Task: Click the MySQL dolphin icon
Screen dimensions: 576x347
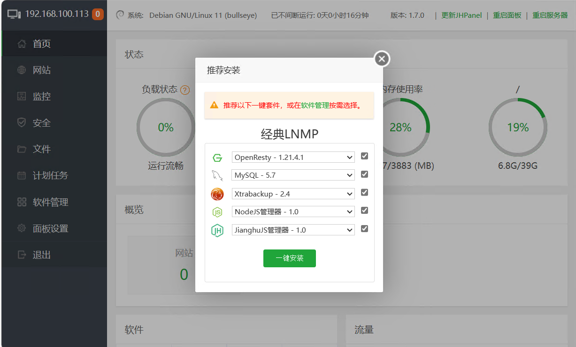Action: click(x=218, y=175)
